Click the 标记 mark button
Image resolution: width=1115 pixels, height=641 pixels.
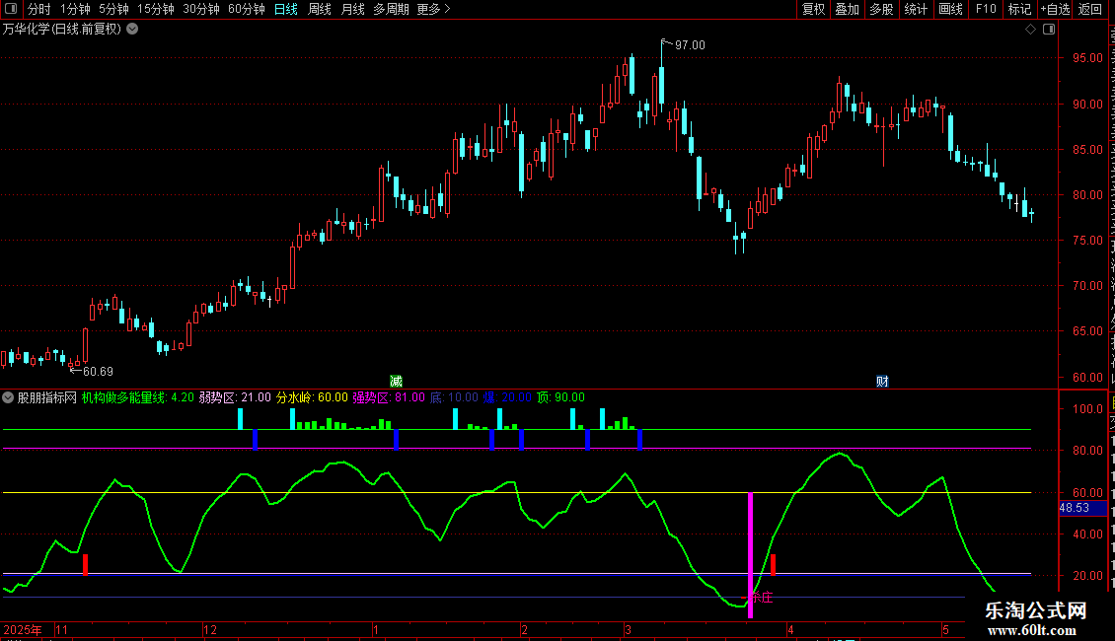pyautogui.click(x=1019, y=9)
